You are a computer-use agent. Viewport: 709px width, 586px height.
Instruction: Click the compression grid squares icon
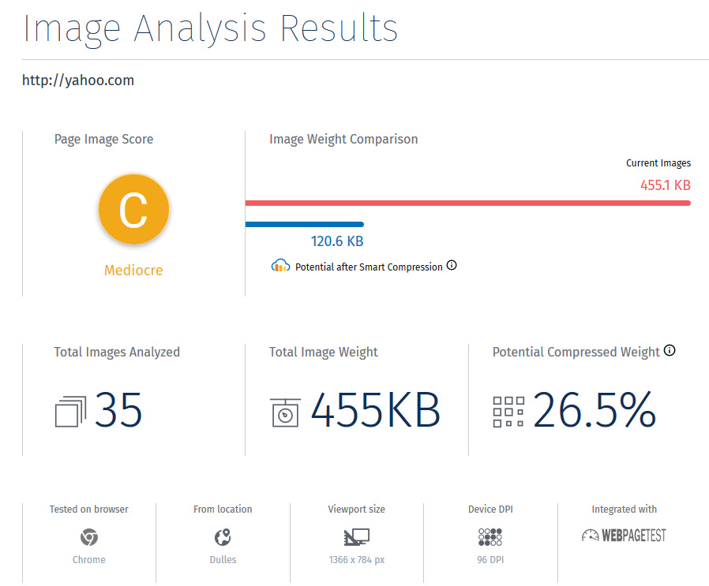click(x=508, y=412)
